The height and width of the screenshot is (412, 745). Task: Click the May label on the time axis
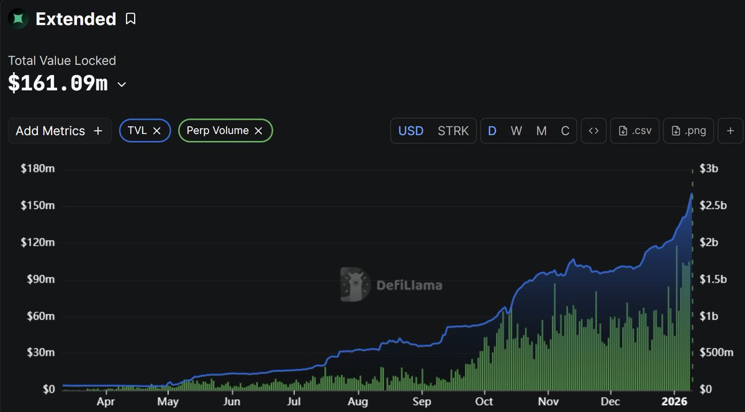pos(168,401)
